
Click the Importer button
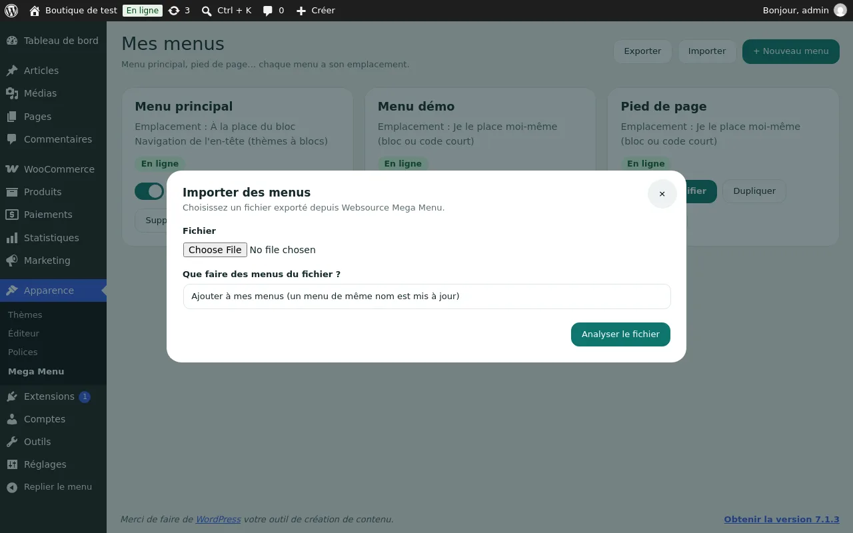tap(707, 51)
